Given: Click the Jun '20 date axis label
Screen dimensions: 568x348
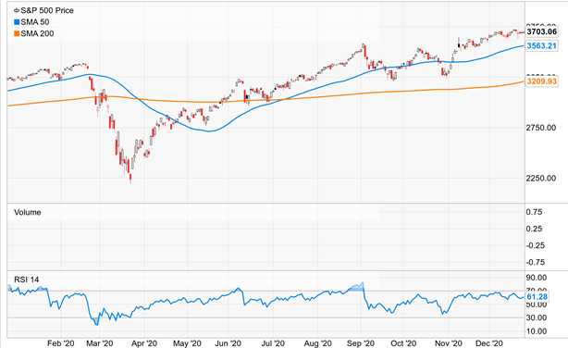Looking at the screenshot, I should (228, 343).
